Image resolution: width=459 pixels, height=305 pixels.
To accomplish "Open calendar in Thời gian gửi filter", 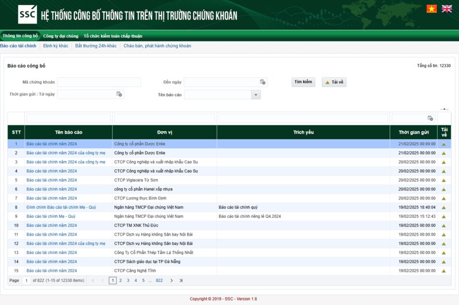I will coord(430,118).
